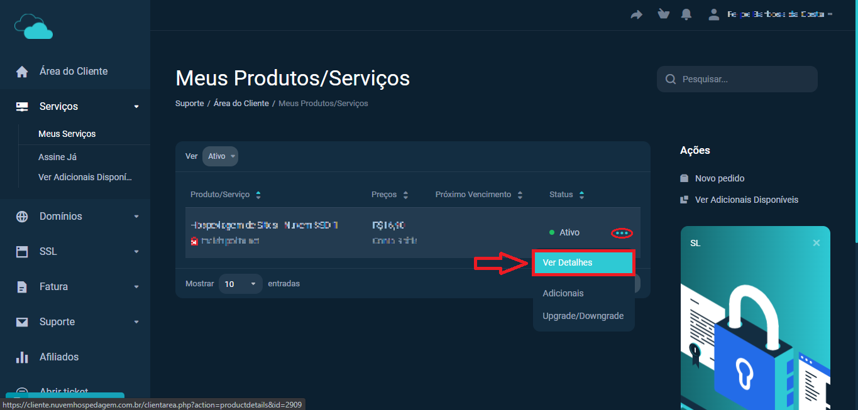858x410 pixels.
Task: Change the entries-per-page dropdown showing 10
Action: pyautogui.click(x=241, y=284)
